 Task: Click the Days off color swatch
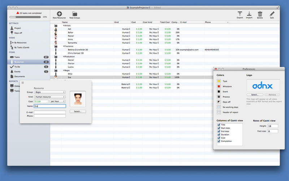[219, 102]
